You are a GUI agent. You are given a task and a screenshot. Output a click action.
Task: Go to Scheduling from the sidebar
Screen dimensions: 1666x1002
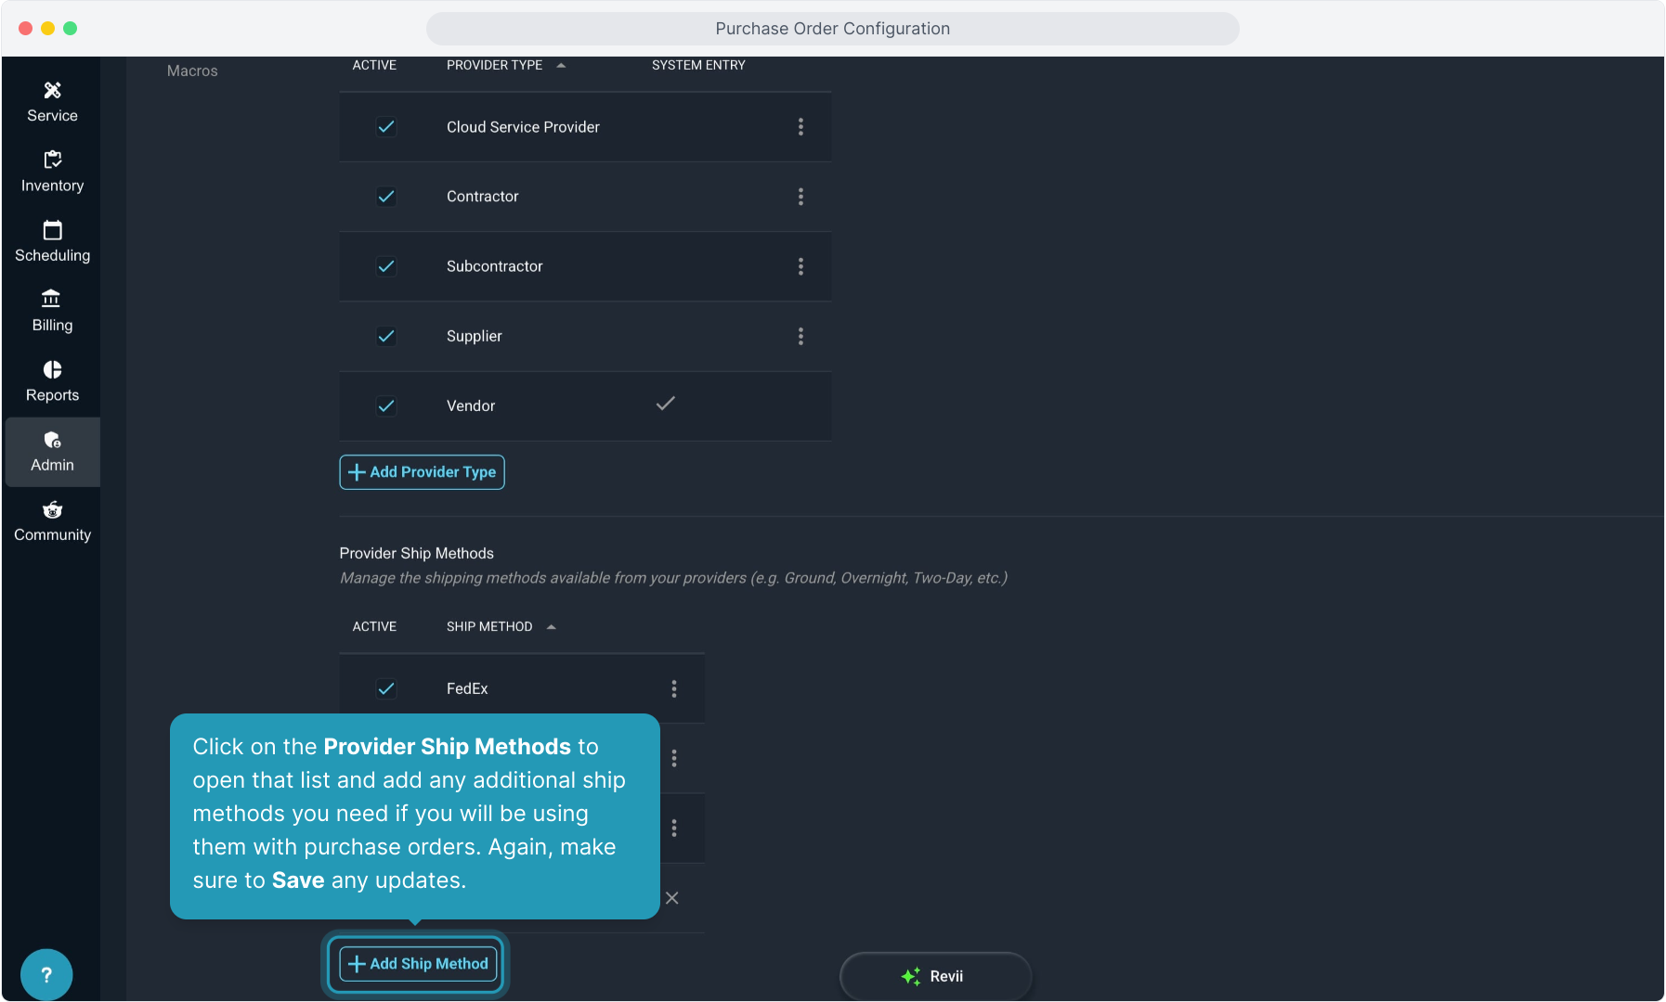click(52, 241)
